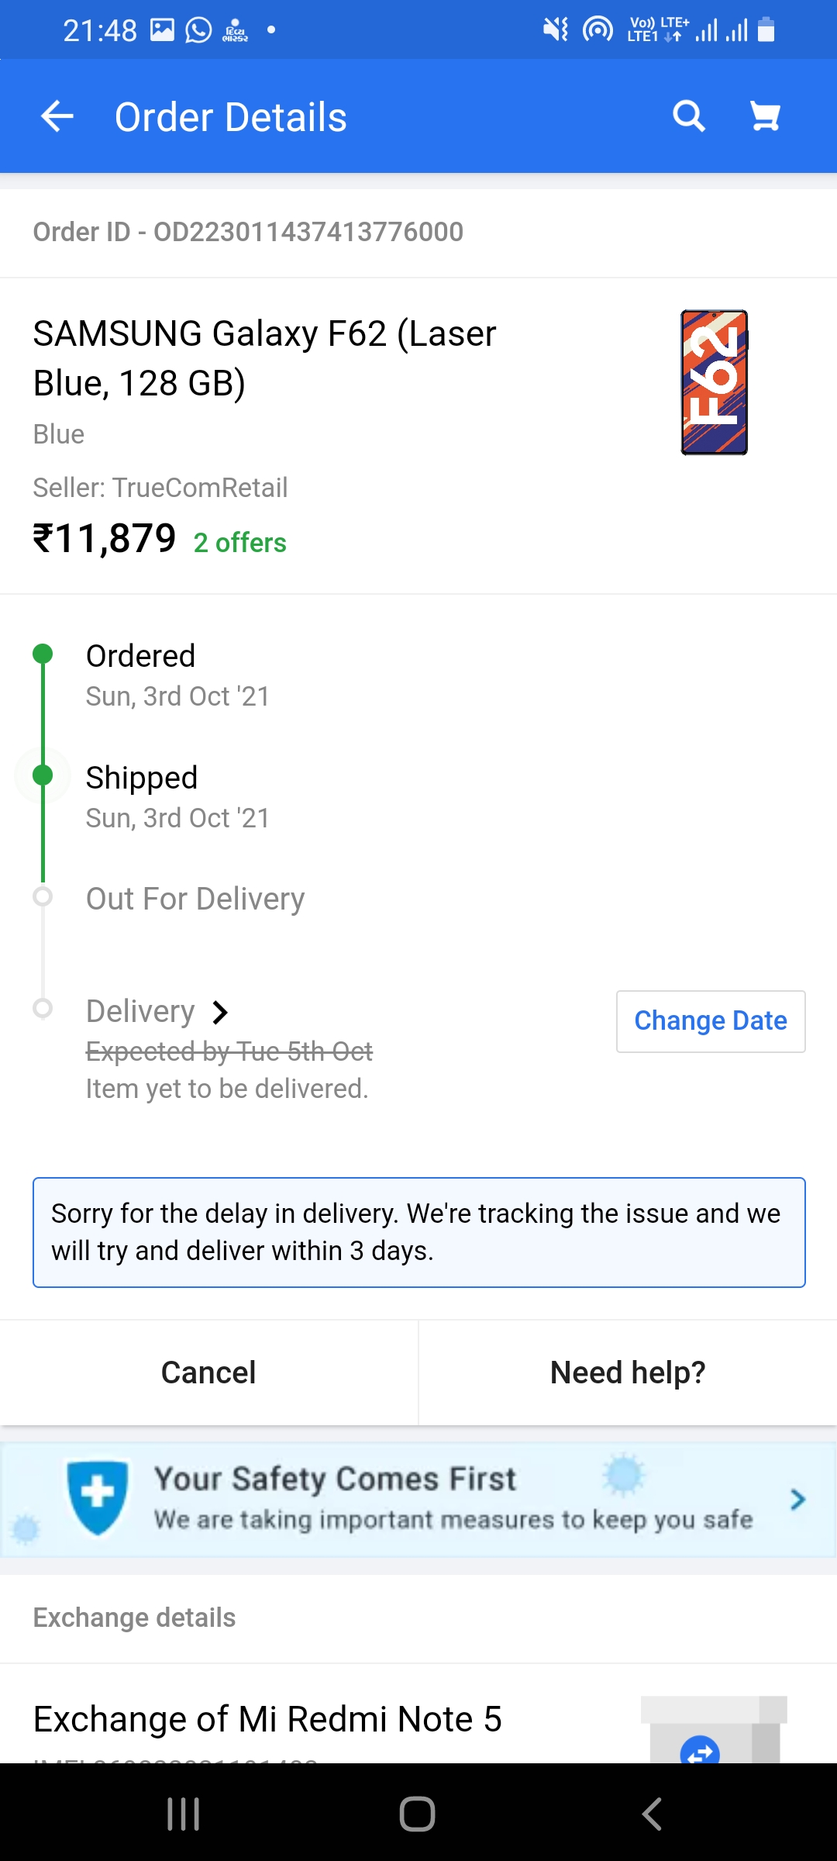Tap the Out For Delivery step
The image size is (837, 1861).
click(195, 899)
